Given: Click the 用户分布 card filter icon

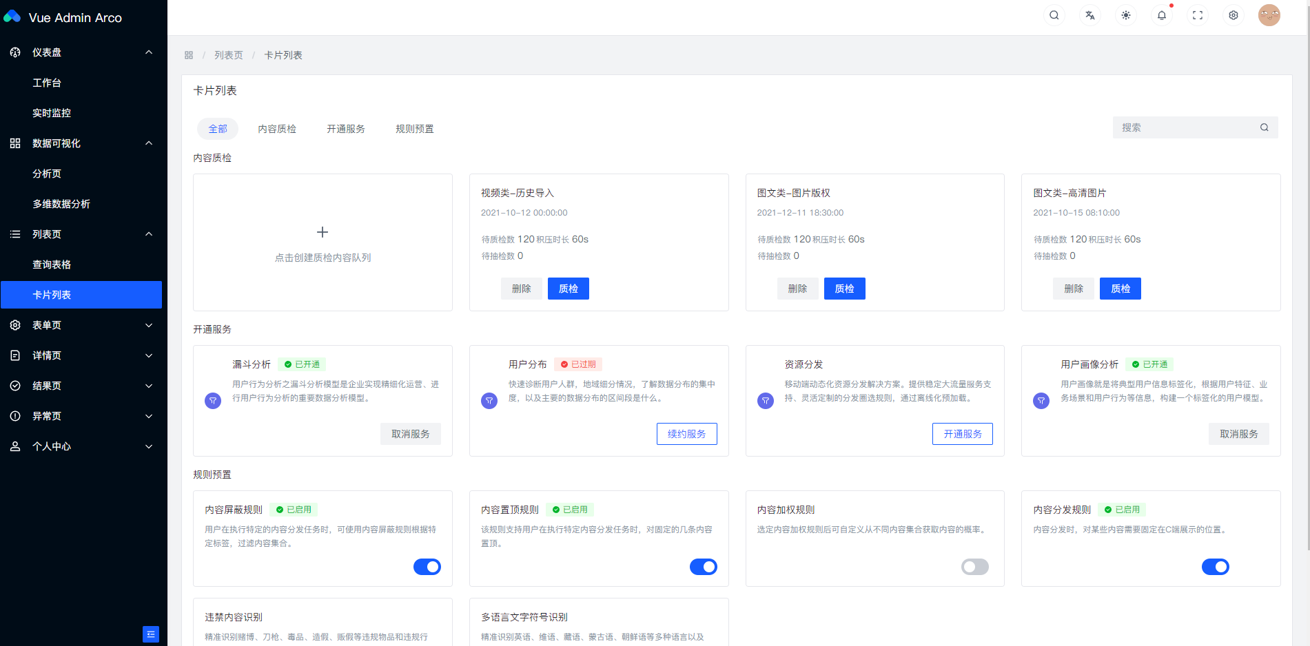Looking at the screenshot, I should coord(489,401).
